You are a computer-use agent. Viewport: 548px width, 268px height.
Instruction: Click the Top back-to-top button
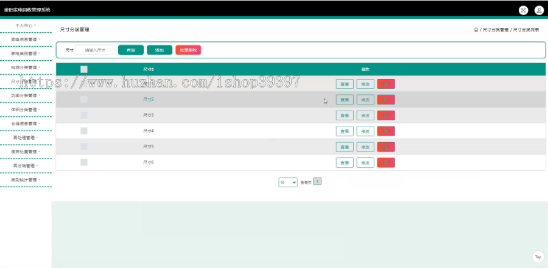coord(538,257)
